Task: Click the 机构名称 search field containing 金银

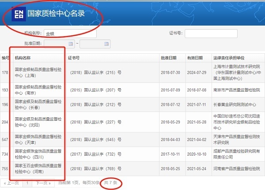Action: pyautogui.click(x=70, y=34)
